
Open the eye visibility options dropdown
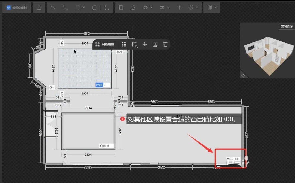pos(148,8)
